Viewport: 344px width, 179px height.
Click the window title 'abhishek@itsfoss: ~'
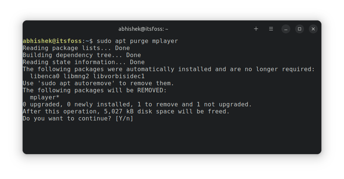tap(143, 29)
